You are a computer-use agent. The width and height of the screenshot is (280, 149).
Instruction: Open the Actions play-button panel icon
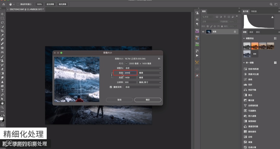point(197,55)
